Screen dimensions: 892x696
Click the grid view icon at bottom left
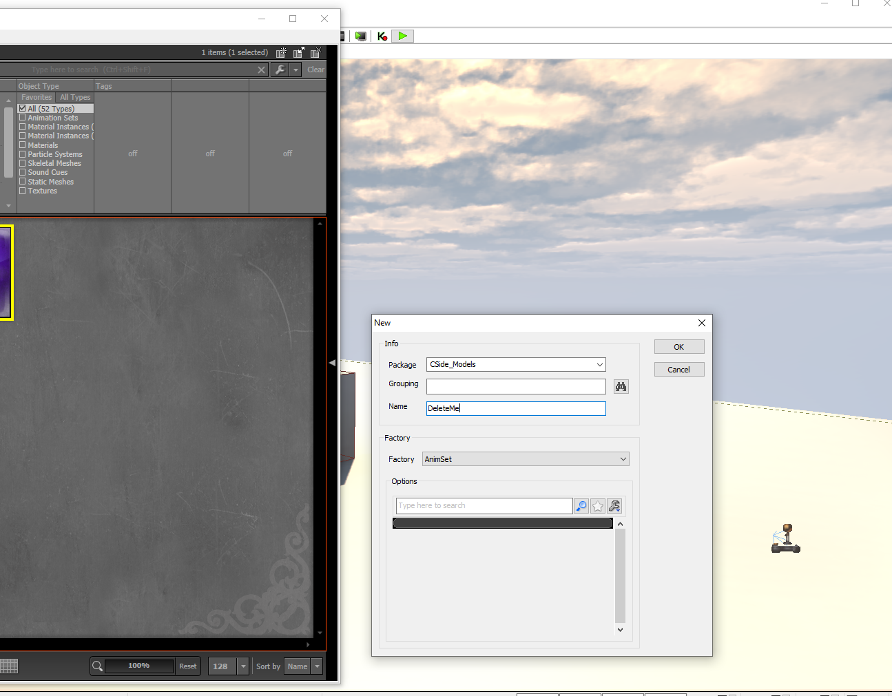coord(9,666)
